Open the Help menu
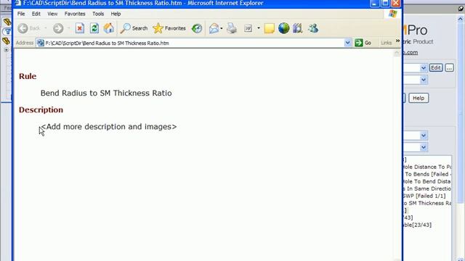The image size is (465, 261). tap(116, 14)
